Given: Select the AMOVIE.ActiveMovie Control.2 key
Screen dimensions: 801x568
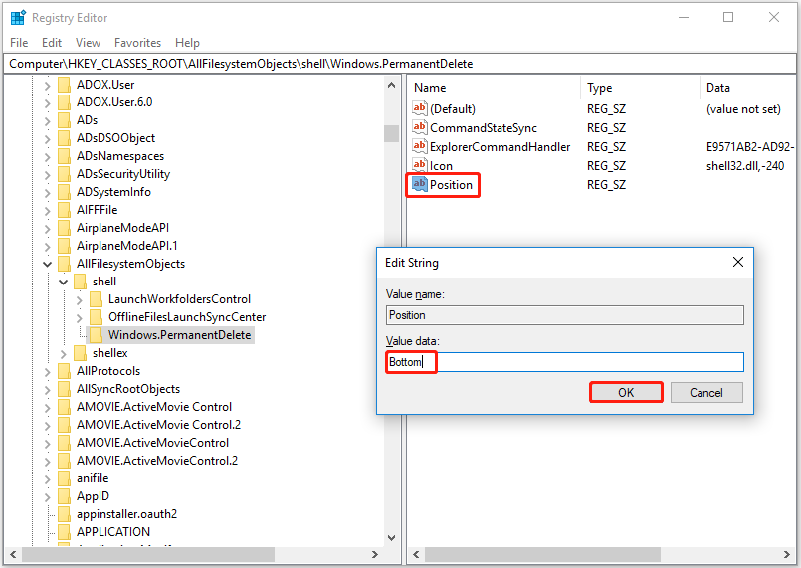Looking at the screenshot, I should 158,425.
